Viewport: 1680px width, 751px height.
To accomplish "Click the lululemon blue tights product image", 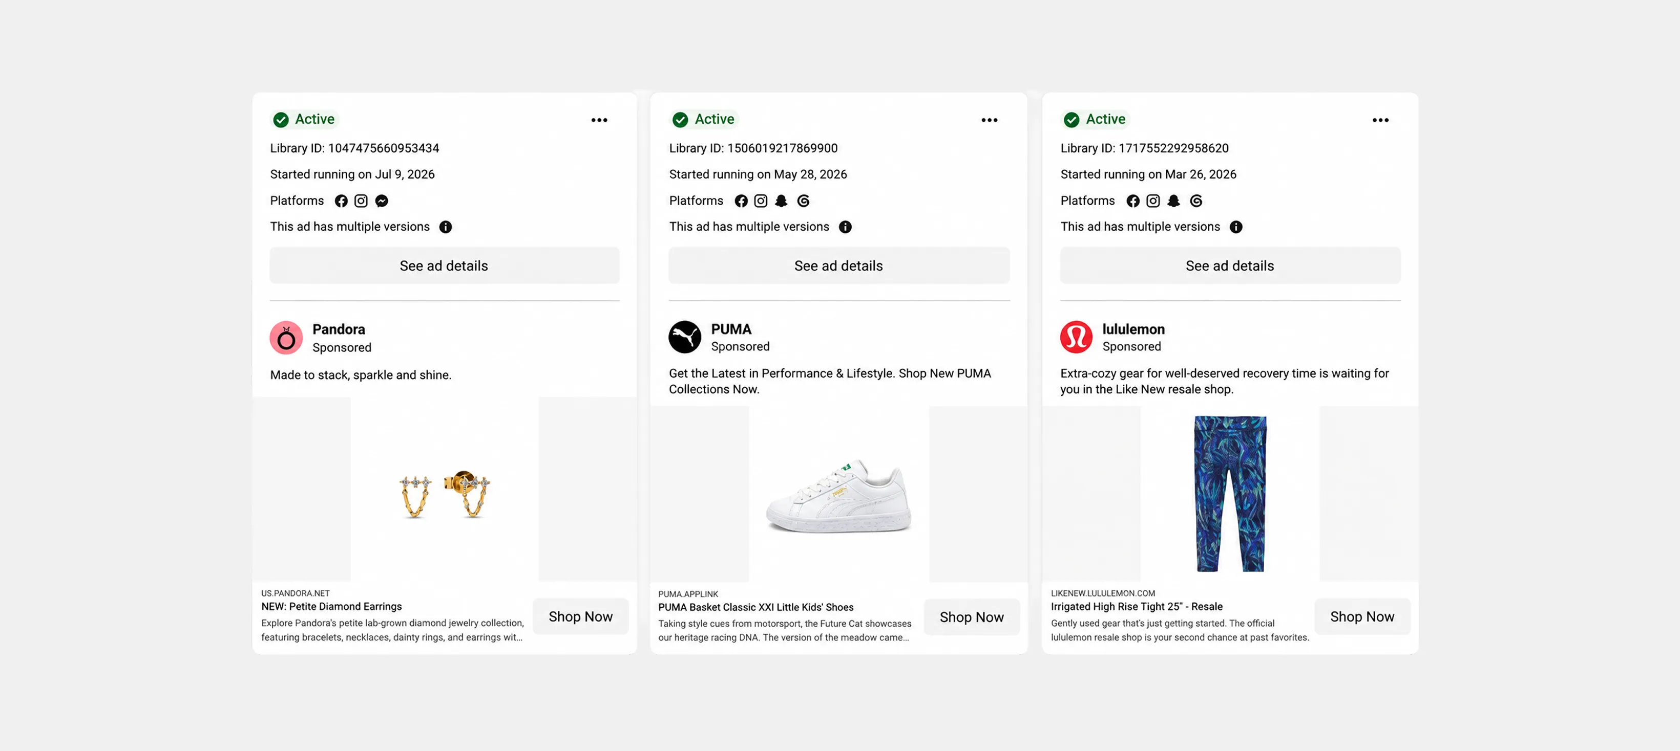I will point(1230,493).
